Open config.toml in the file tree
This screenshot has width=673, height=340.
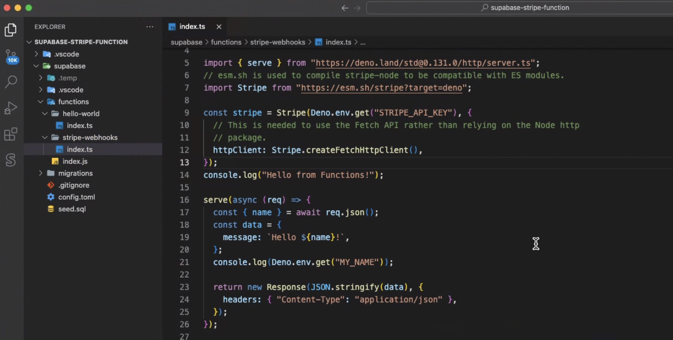pyautogui.click(x=76, y=197)
